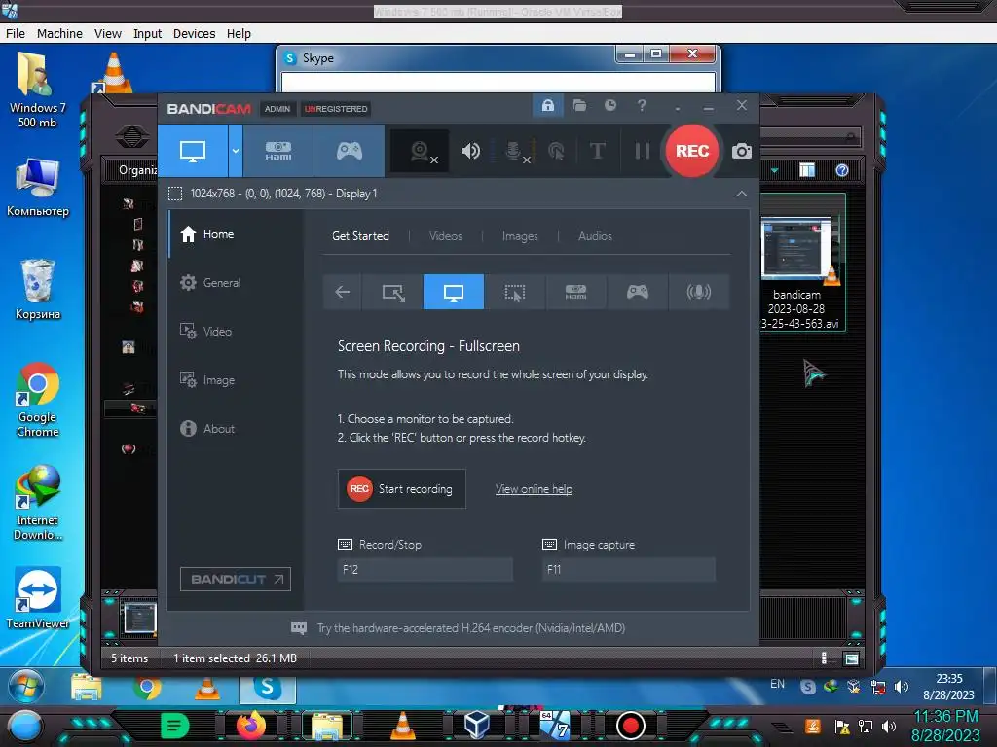Screen dimensions: 997x747
Task: Collapse the panel with chevron arrow
Action: point(741,194)
